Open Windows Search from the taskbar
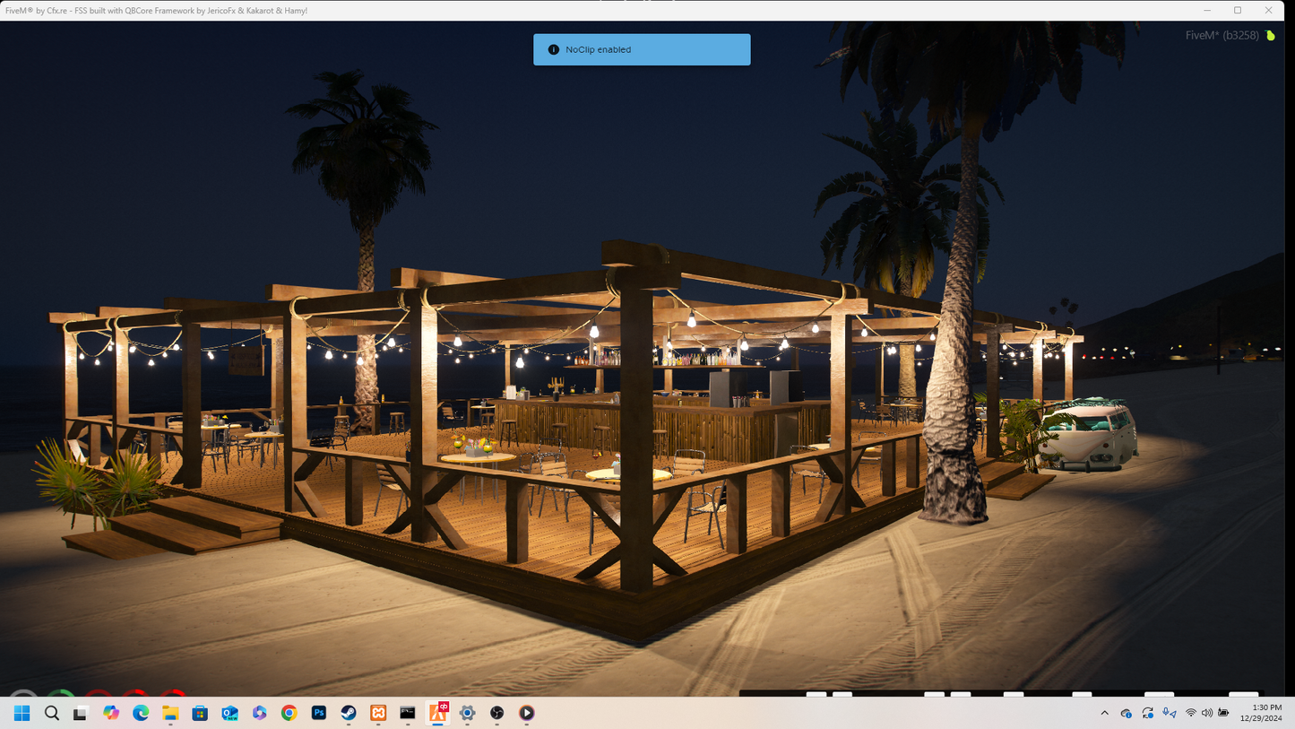This screenshot has width=1295, height=729. 52,713
